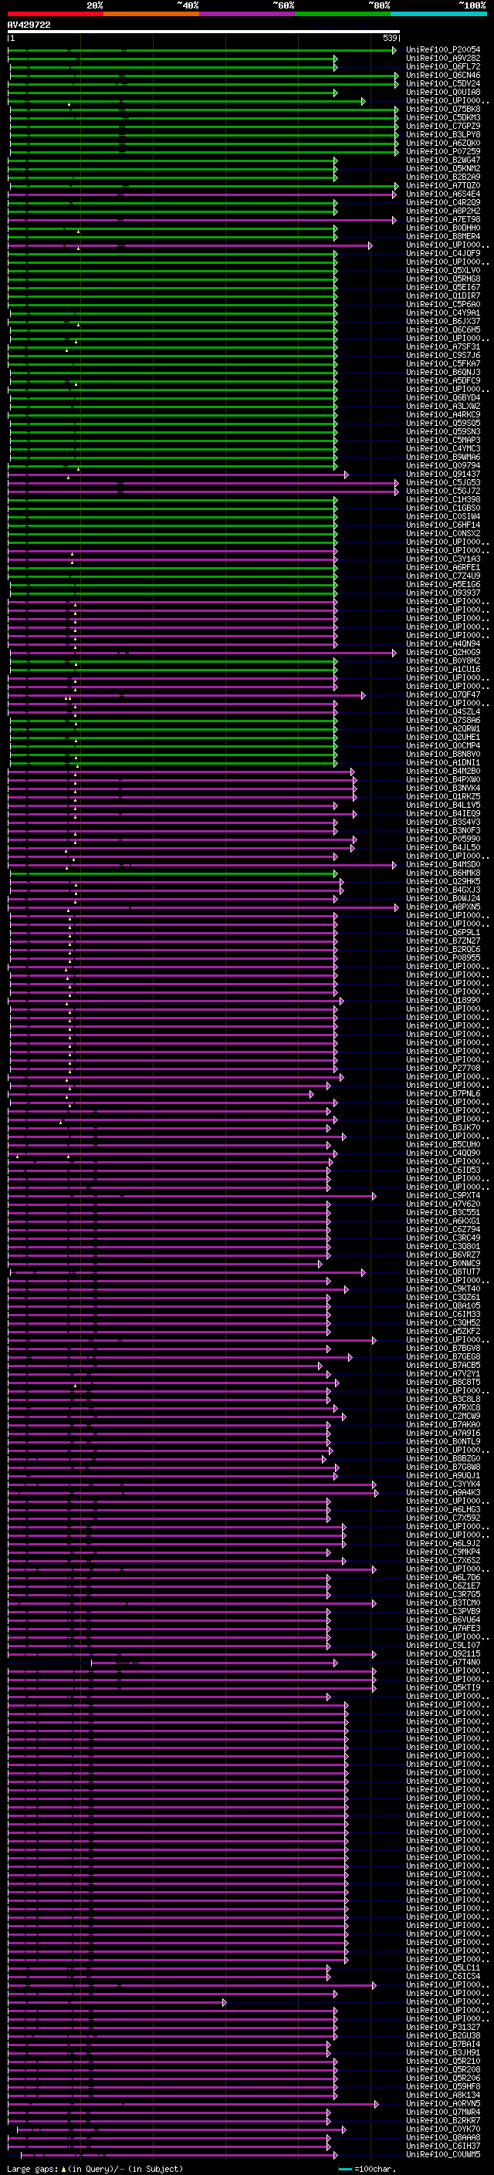This screenshot has height=2175, width=494.
Task: Click UniRef100_C0UWM5 label
Action: (443, 2154)
